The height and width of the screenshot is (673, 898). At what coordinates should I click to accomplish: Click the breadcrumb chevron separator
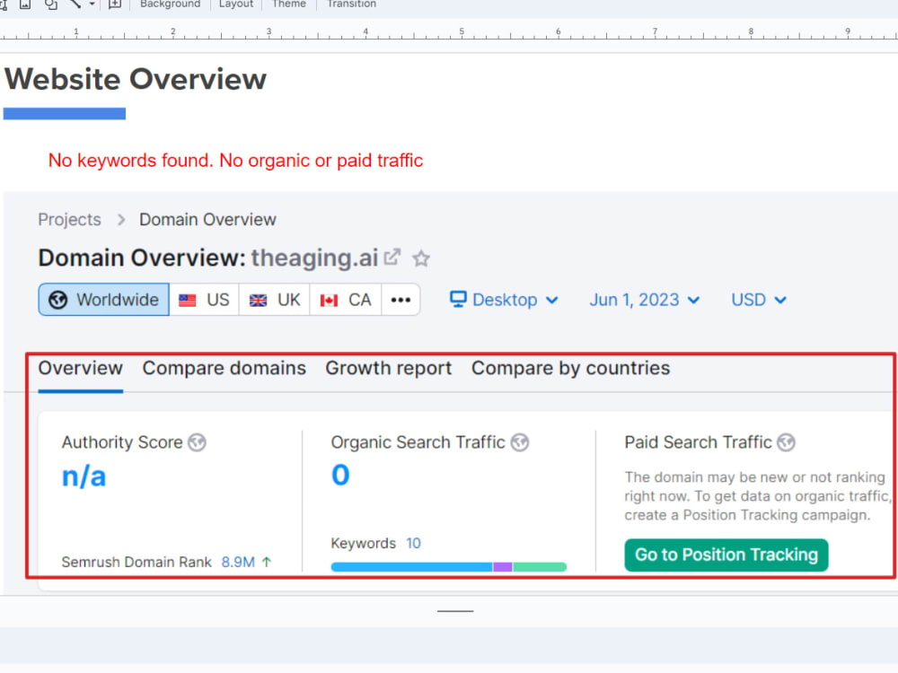[x=121, y=220]
